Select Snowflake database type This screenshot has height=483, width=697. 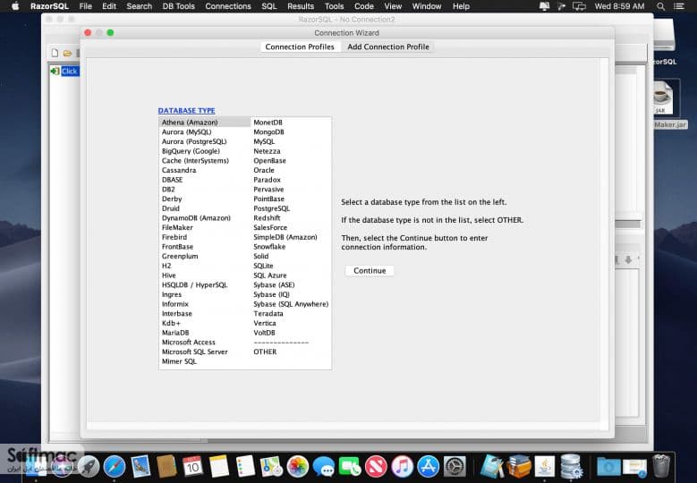(x=291, y=247)
